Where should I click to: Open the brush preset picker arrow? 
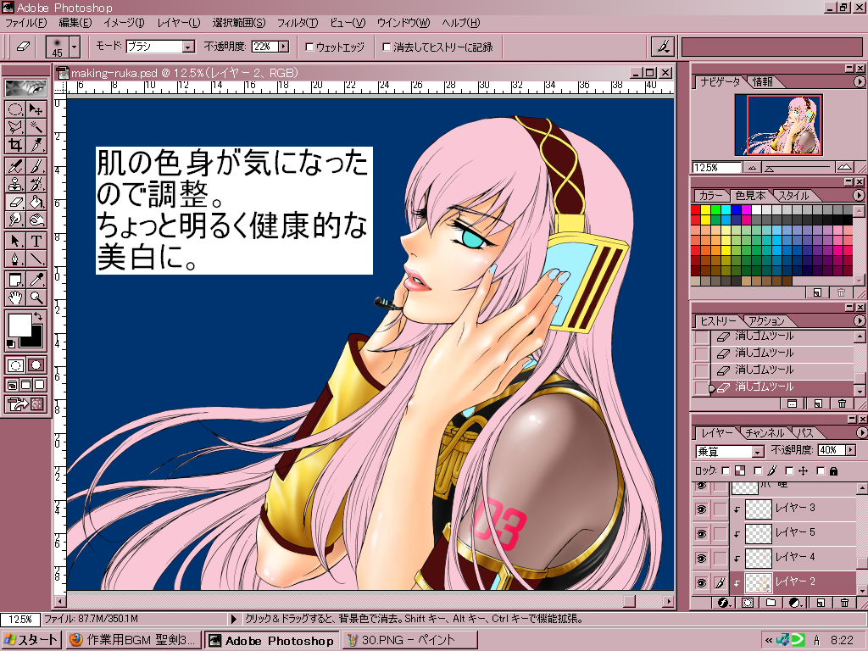[75, 47]
